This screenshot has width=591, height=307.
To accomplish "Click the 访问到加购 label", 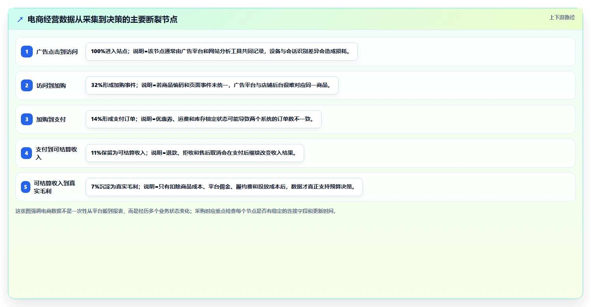I will (51, 85).
